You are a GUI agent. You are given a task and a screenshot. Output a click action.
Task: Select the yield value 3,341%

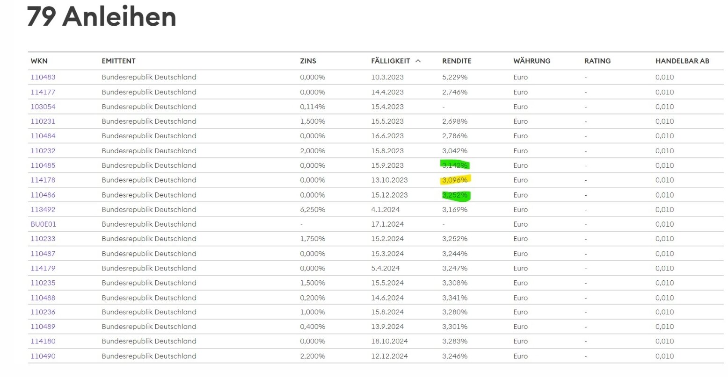tap(455, 298)
